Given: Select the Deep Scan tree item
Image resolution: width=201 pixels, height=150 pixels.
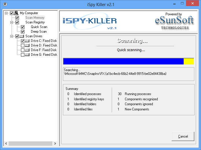Looking at the screenshot, I should point(39,32).
